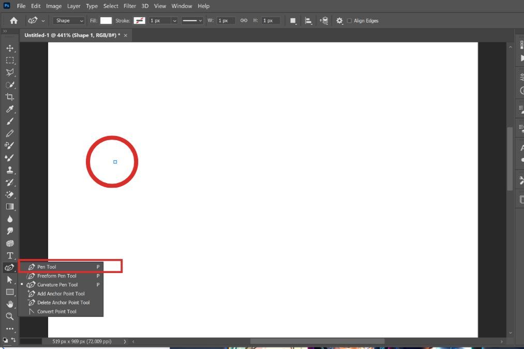This screenshot has width=524, height=349.
Task: Swap foreground and background colors
Action: (13, 339)
